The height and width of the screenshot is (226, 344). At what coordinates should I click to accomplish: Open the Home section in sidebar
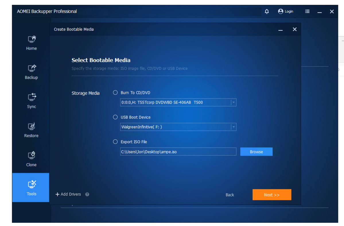coord(32,43)
